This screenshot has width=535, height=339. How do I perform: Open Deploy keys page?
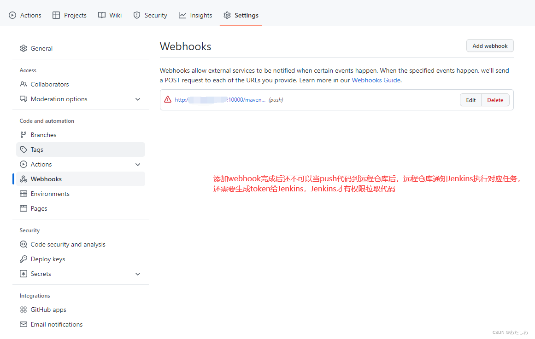point(81,259)
